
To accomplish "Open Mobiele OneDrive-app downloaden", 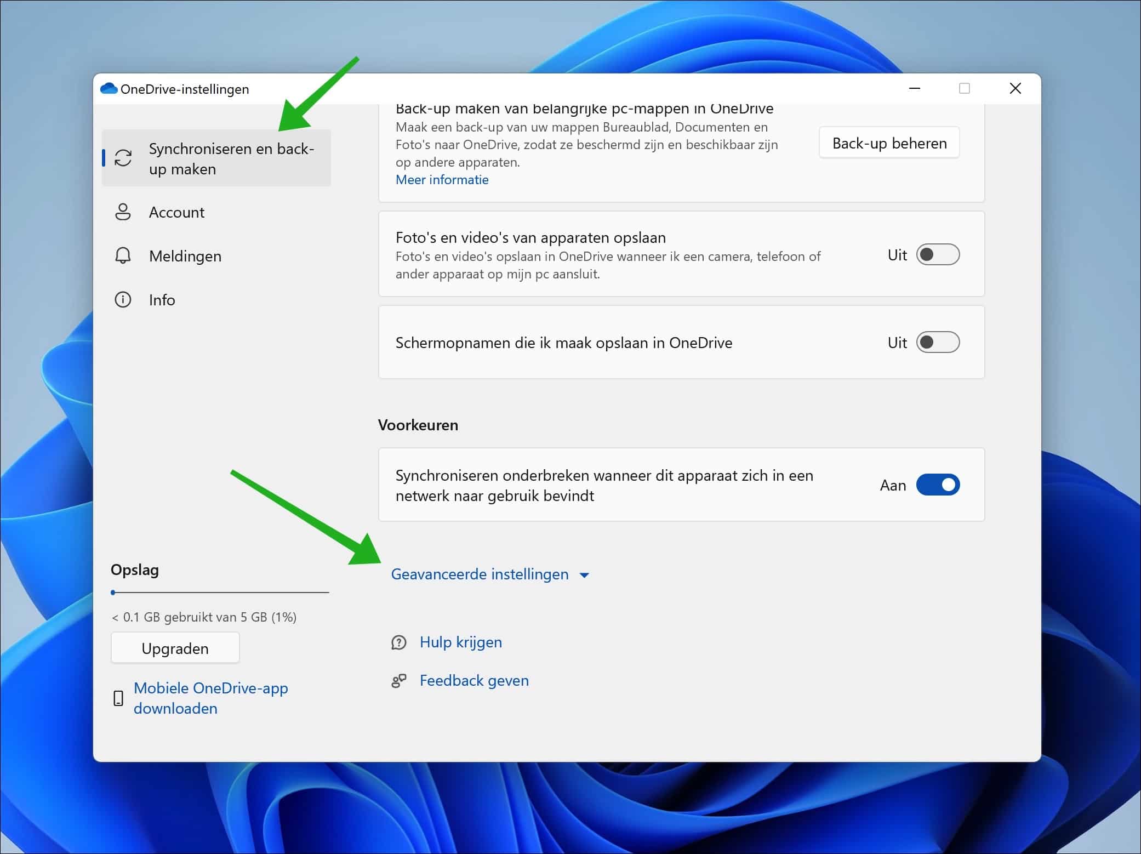I will [211, 698].
